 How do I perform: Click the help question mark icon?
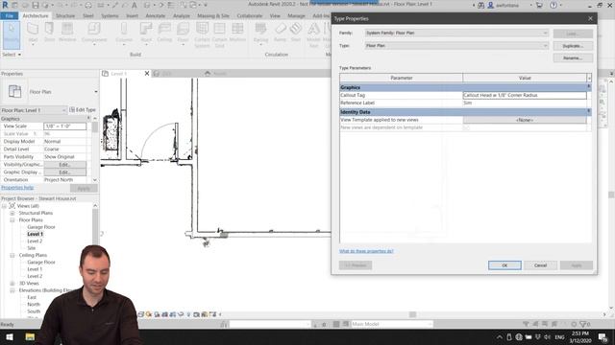point(553,5)
